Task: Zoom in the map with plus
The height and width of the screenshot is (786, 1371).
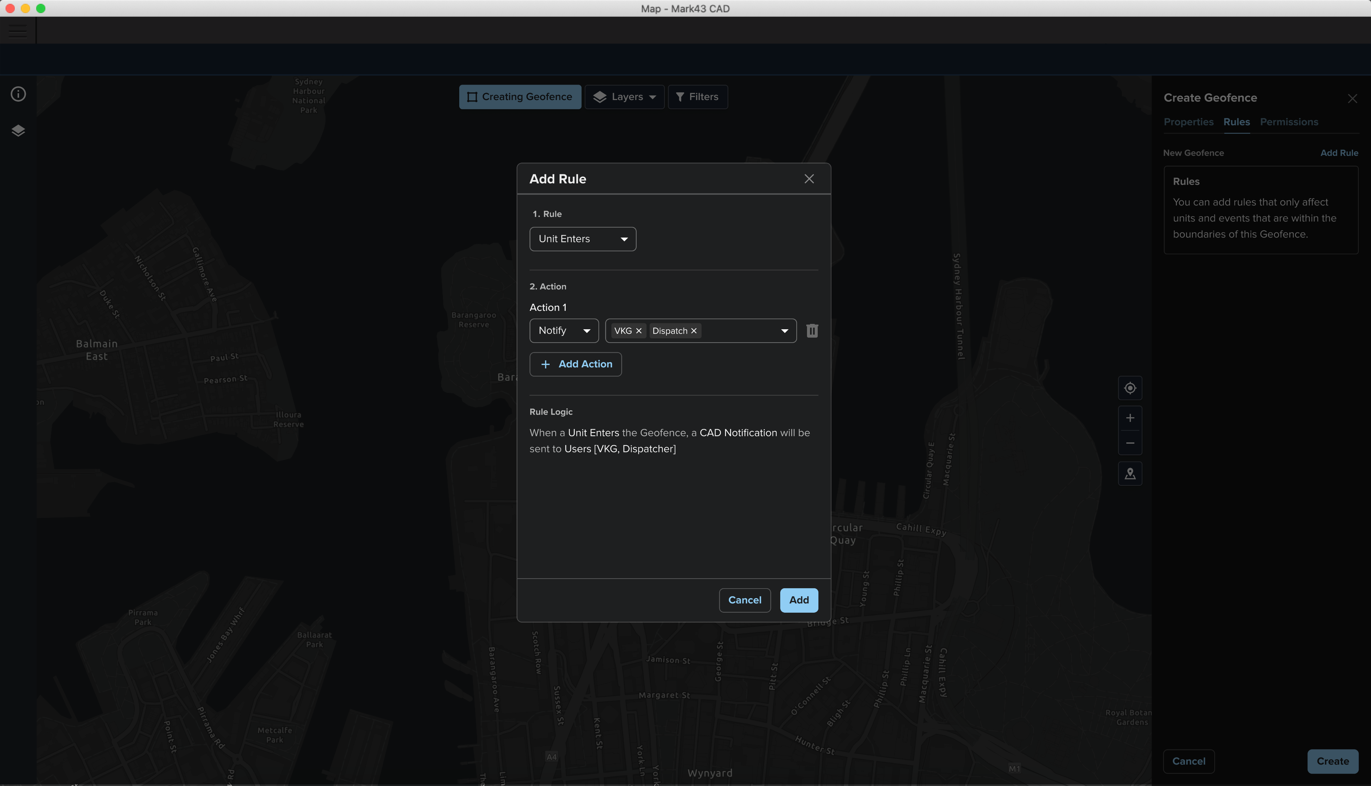Action: coord(1130,418)
